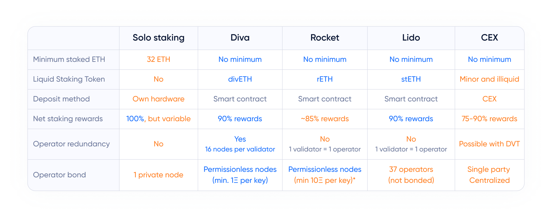Click the Deposit method row label
Screen dimensions: 552x217
pyautogui.click(x=61, y=99)
